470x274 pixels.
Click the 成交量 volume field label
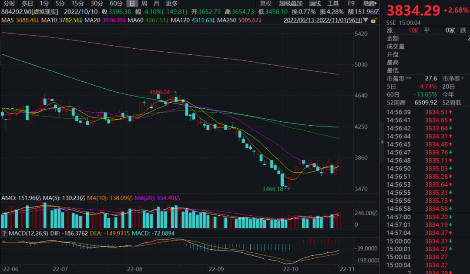[x=396, y=47]
